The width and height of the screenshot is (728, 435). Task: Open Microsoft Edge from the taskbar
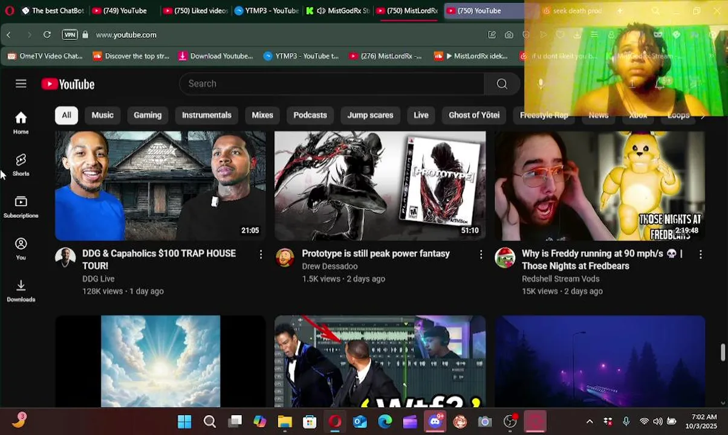pos(385,422)
